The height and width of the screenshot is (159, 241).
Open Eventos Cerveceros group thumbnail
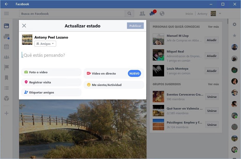click(x=158, y=97)
